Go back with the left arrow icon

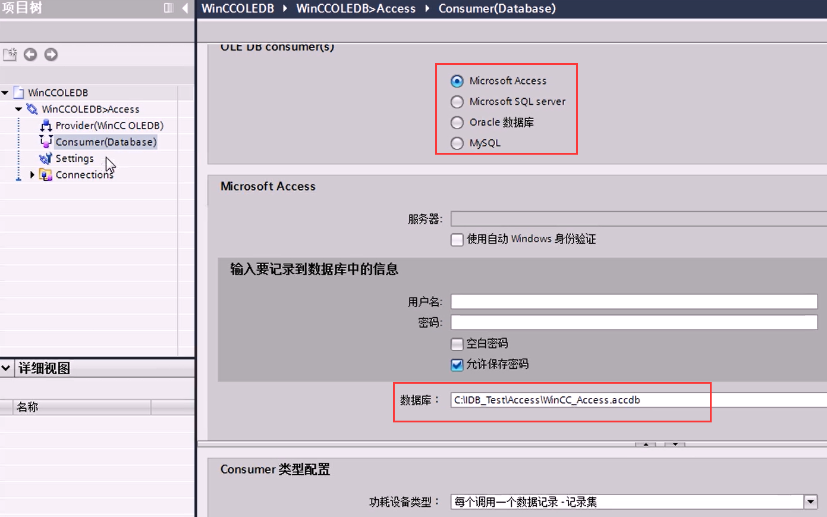[x=30, y=55]
